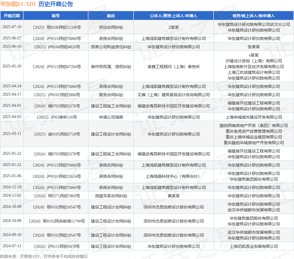
Task: Click defendant 重庆融创华城房地产开发有限公司
Action: click(x=254, y=143)
